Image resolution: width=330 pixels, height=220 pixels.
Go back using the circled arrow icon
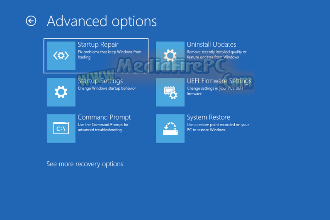pyautogui.click(x=31, y=21)
